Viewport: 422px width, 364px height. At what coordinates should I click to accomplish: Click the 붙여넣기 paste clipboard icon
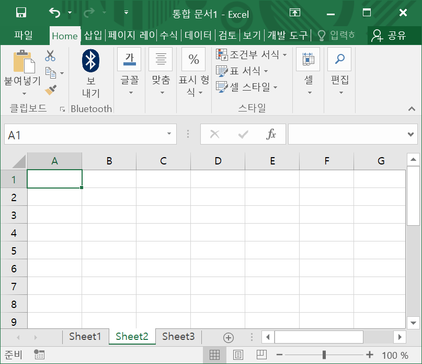tap(24, 61)
